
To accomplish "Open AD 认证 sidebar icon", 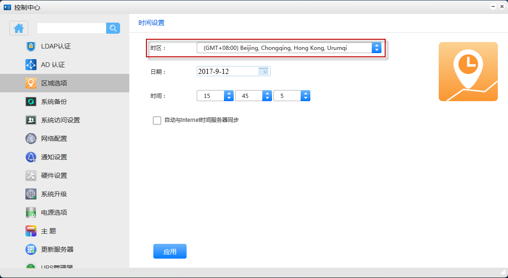I will 31,65.
